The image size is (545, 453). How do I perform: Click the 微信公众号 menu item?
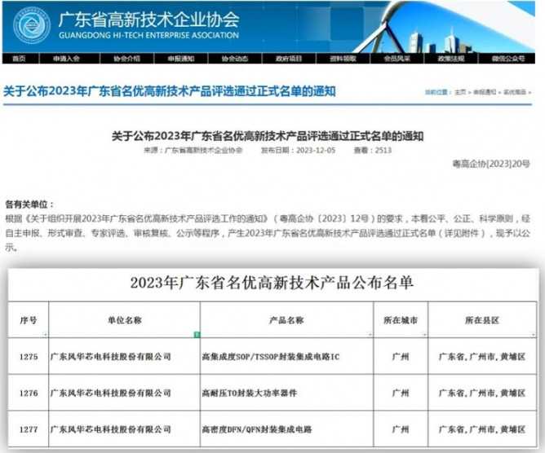tap(508, 59)
